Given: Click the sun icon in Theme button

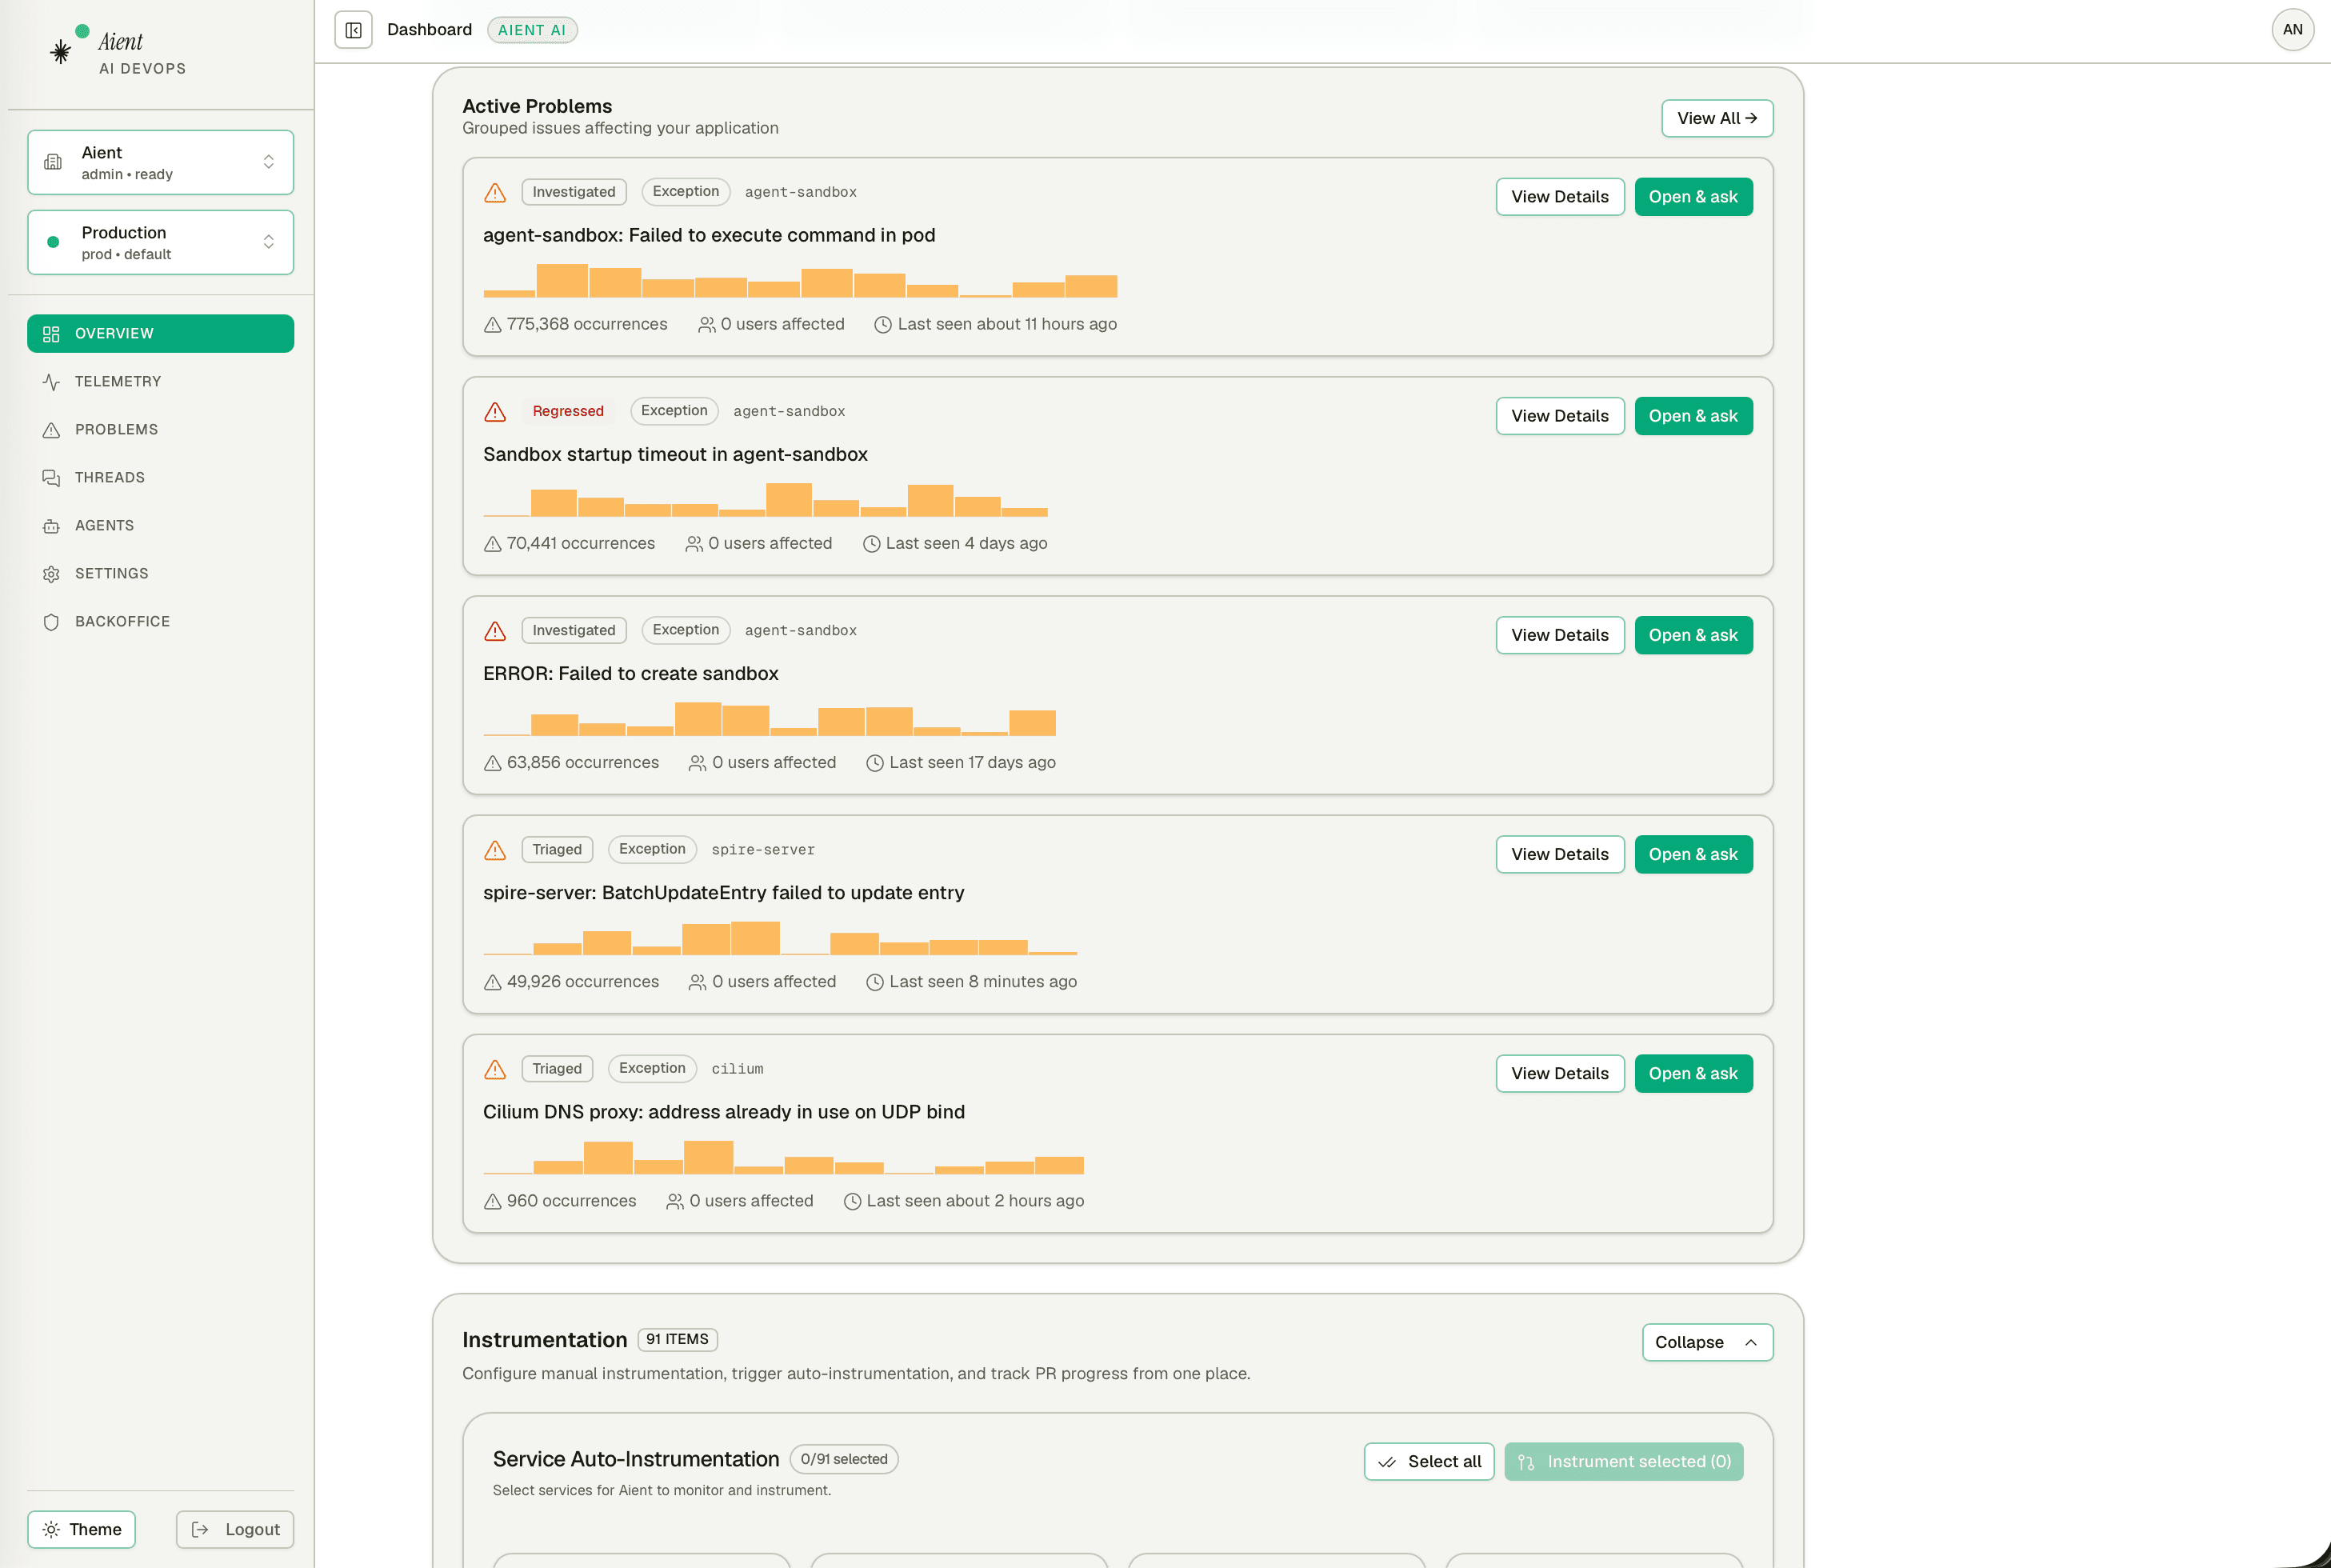Looking at the screenshot, I should 51,1529.
